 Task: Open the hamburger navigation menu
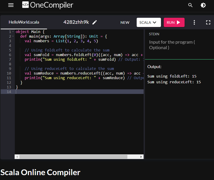click(x=11, y=5)
